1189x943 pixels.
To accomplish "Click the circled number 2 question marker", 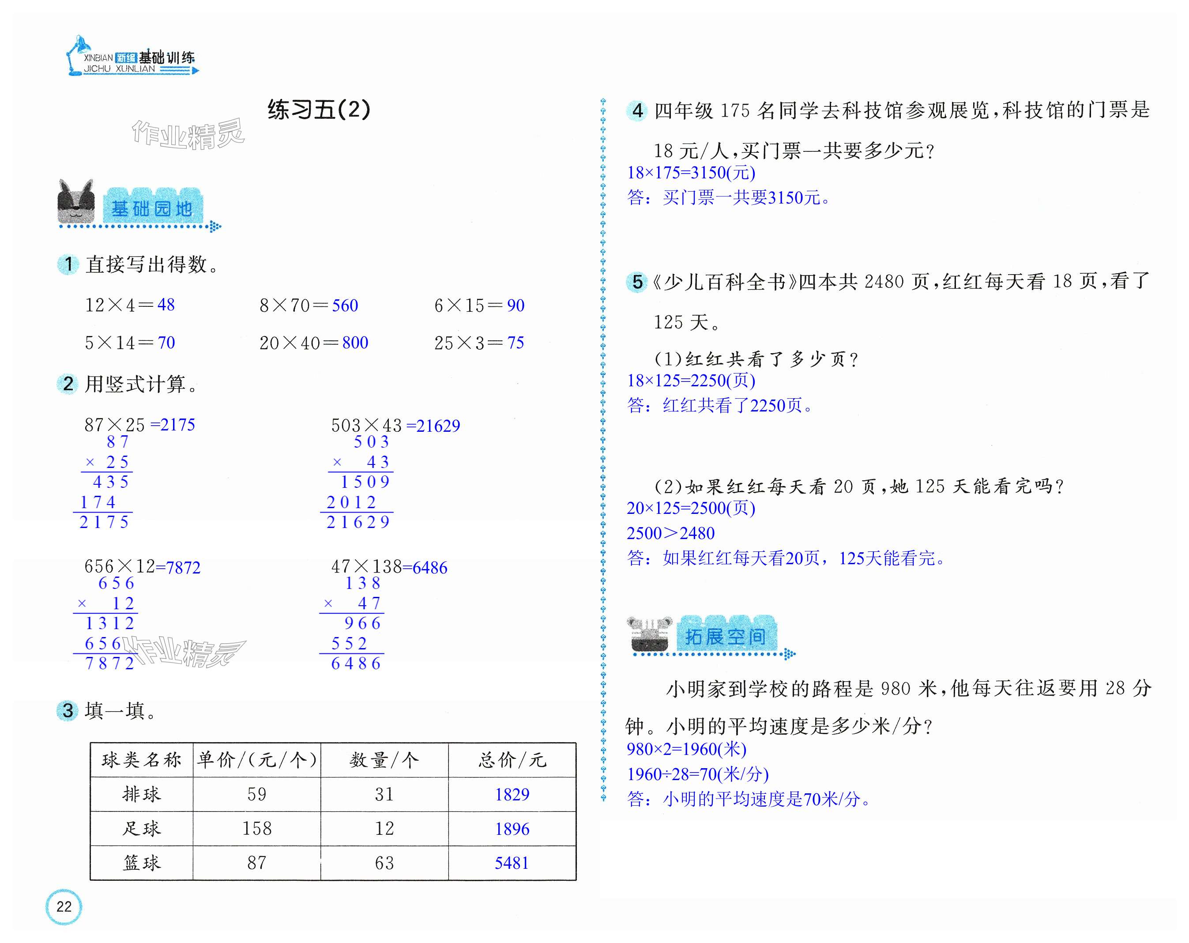I will [68, 384].
